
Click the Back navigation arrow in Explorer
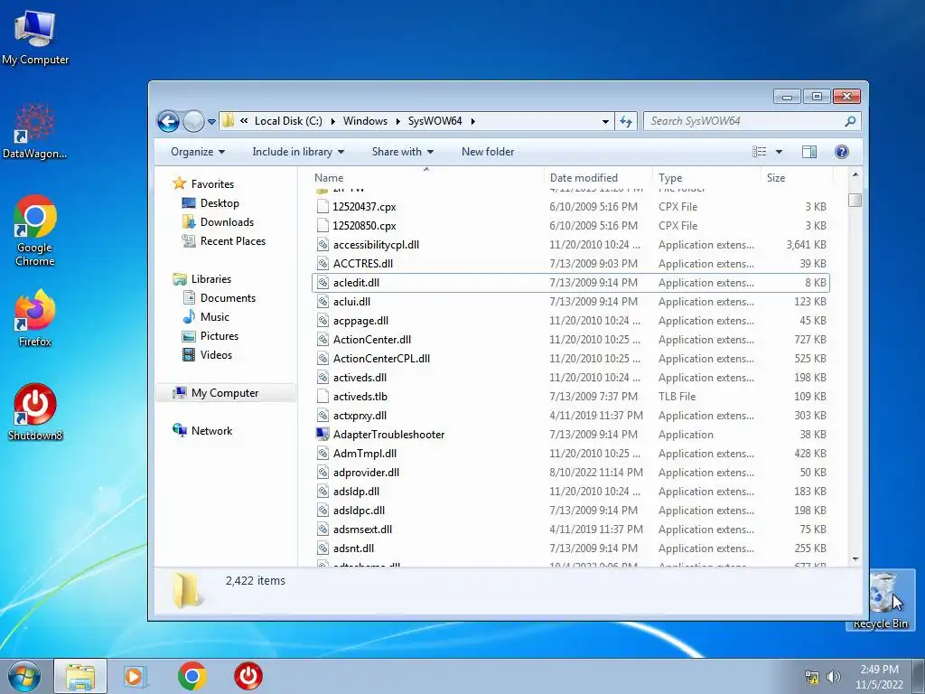168,122
